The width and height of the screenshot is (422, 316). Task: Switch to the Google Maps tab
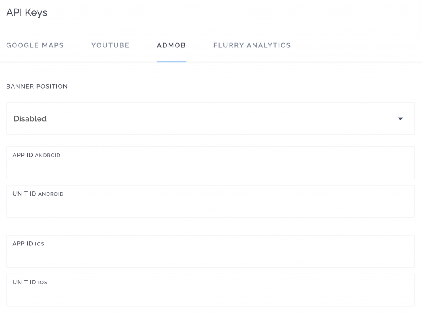point(35,45)
